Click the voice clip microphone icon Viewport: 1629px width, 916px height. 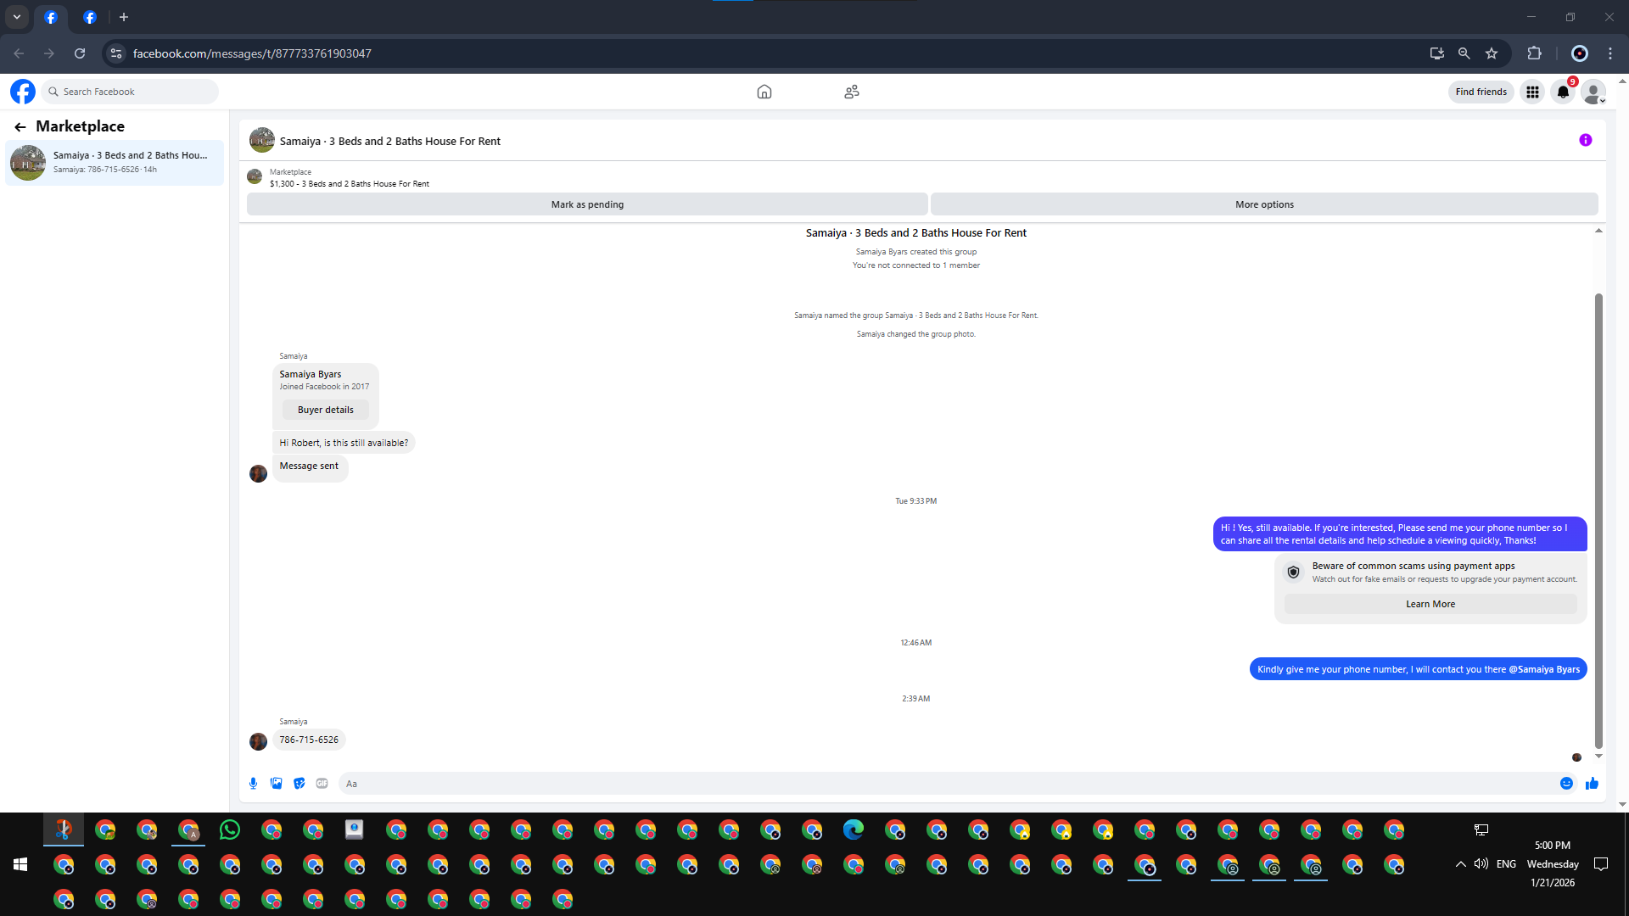(x=253, y=784)
